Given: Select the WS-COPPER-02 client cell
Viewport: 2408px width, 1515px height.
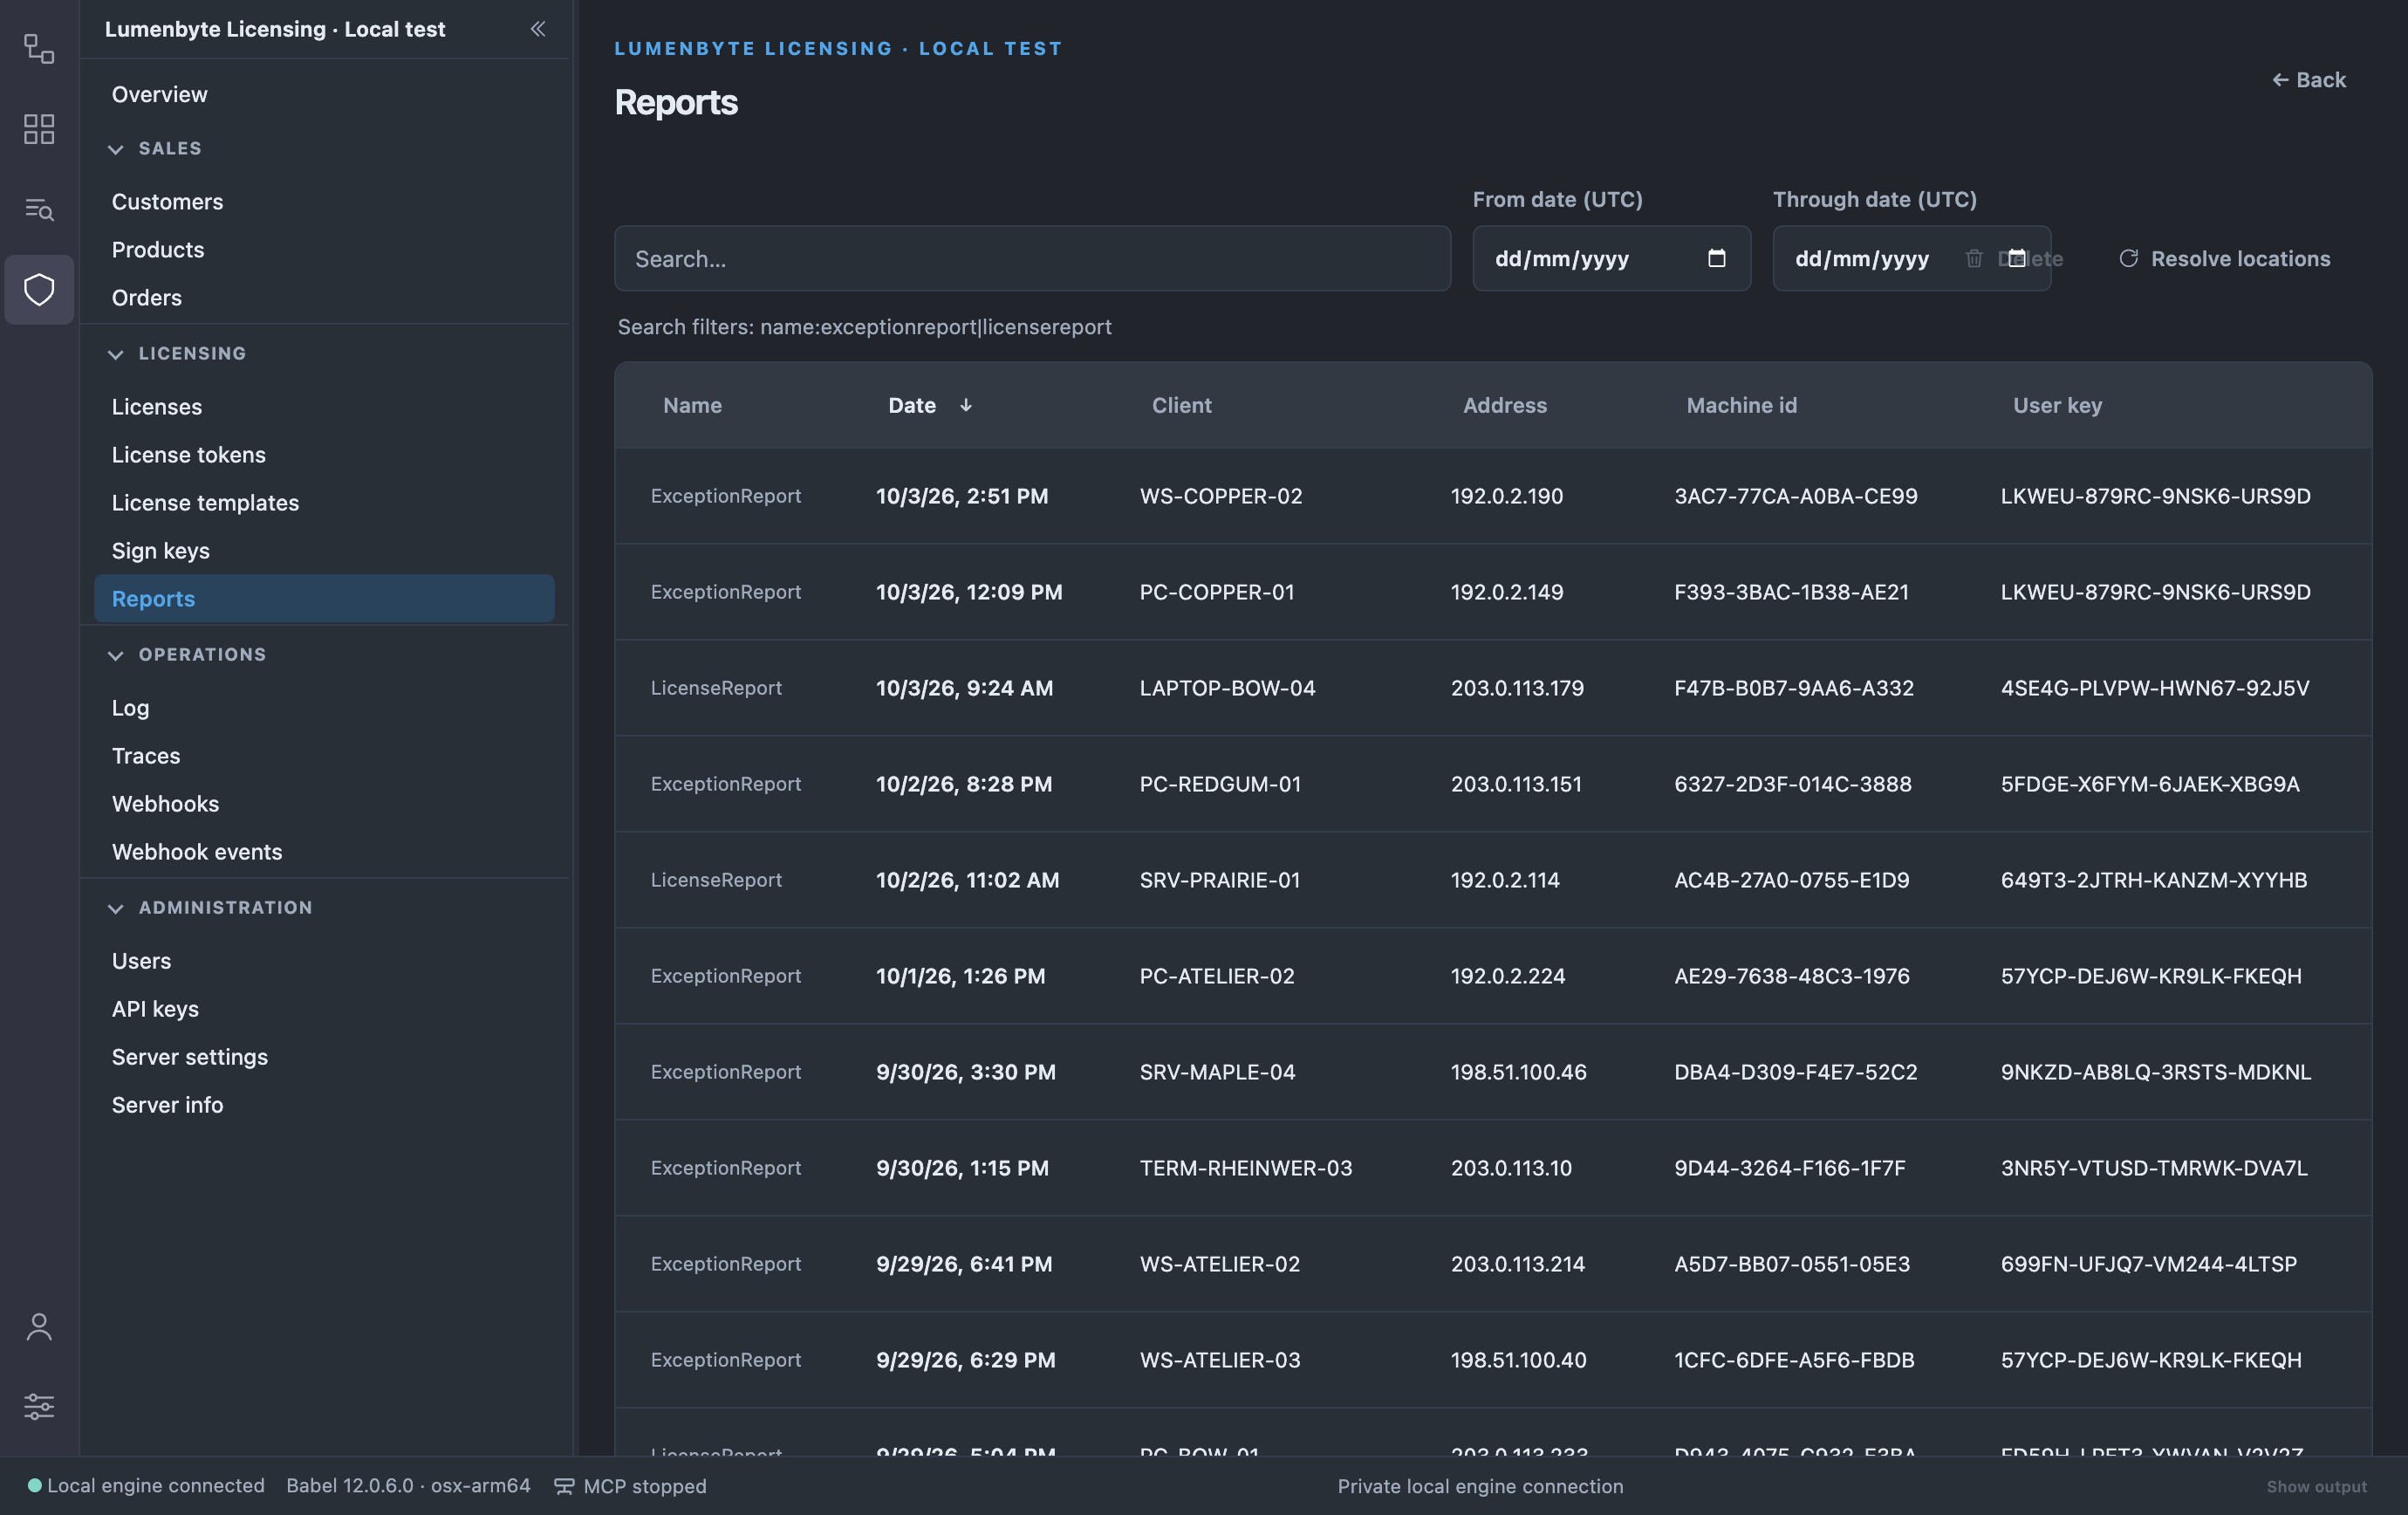Looking at the screenshot, I should click(x=1221, y=496).
